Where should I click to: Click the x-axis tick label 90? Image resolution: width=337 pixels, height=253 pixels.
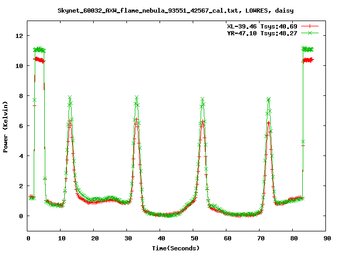pos(327,238)
